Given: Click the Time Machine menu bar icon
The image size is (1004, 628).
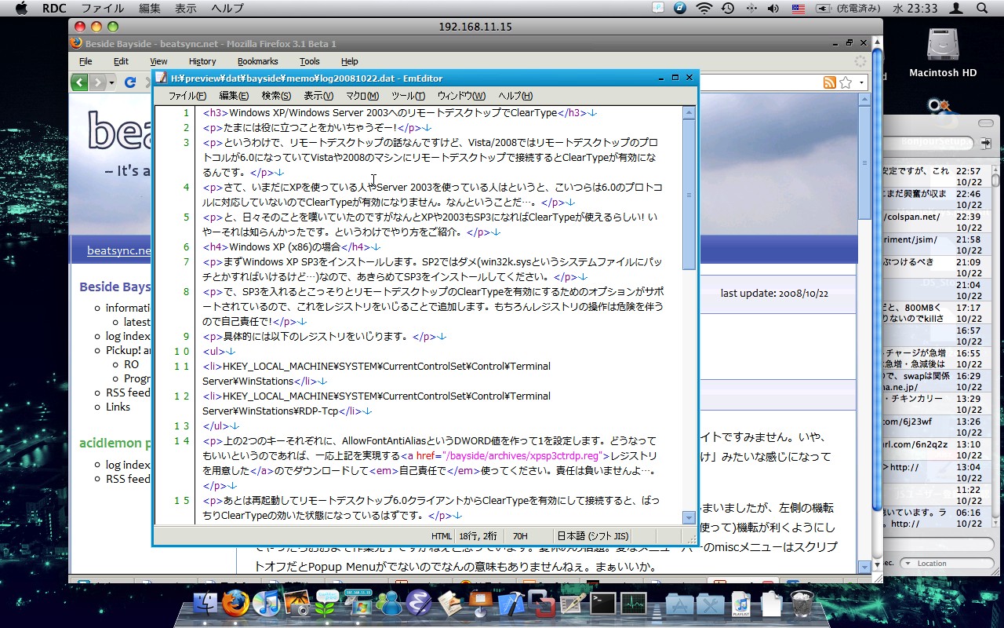Looking at the screenshot, I should [728, 9].
